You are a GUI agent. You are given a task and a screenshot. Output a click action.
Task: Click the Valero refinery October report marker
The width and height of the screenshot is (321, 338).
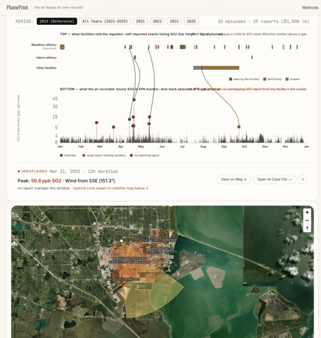pos(252,57)
